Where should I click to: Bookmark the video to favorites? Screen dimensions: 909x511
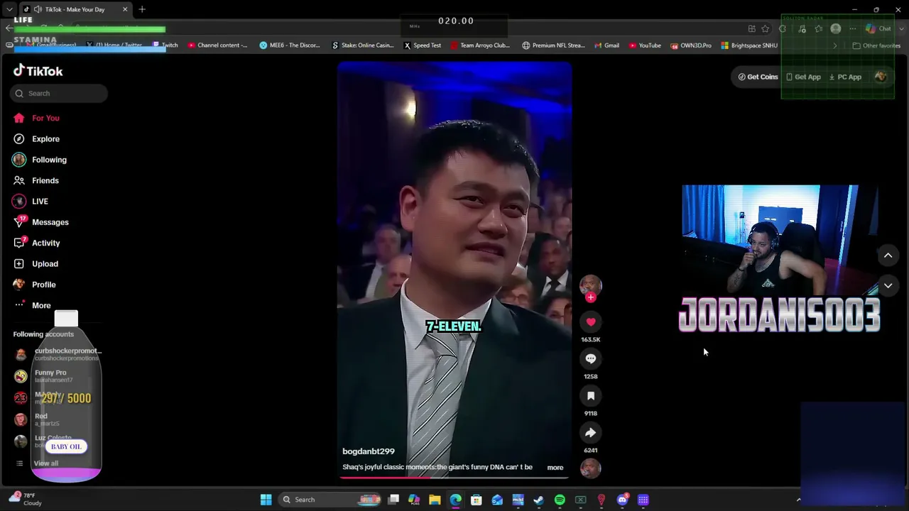coord(590,396)
